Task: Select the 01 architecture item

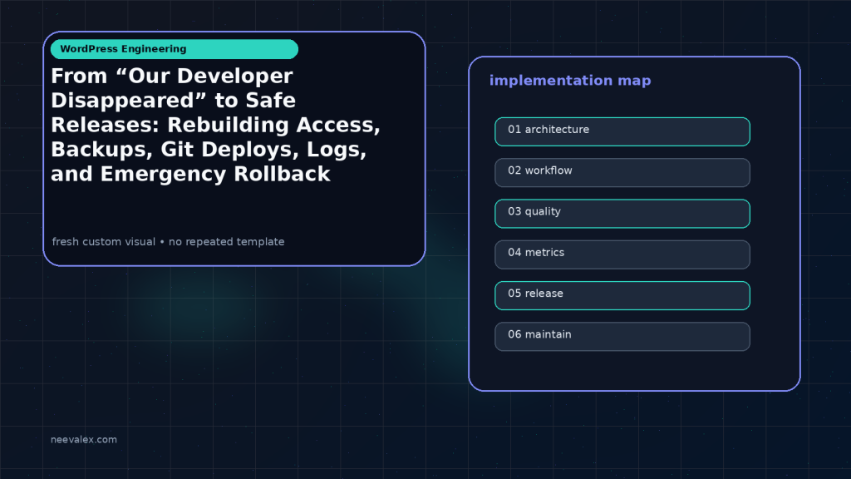Action: (x=622, y=131)
